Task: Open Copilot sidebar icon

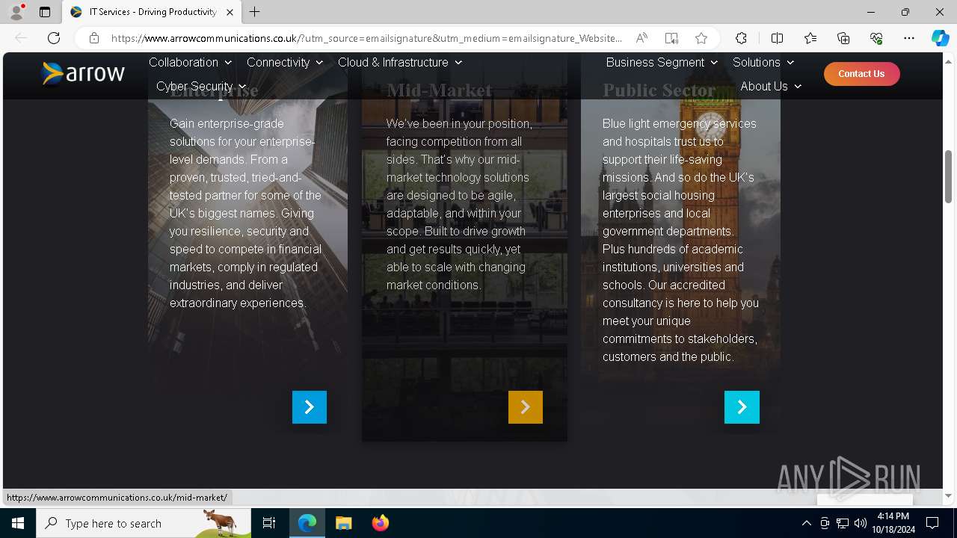Action: (940, 38)
